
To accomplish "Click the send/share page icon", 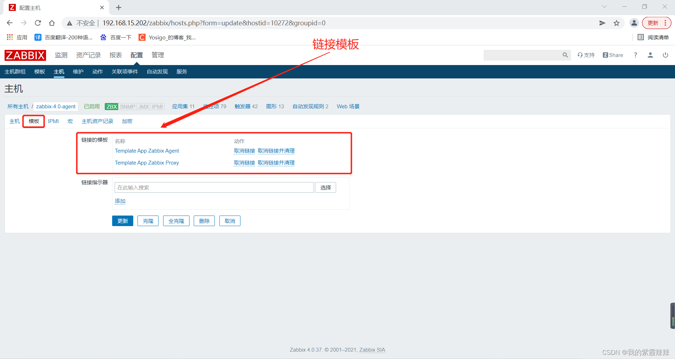I will point(602,23).
